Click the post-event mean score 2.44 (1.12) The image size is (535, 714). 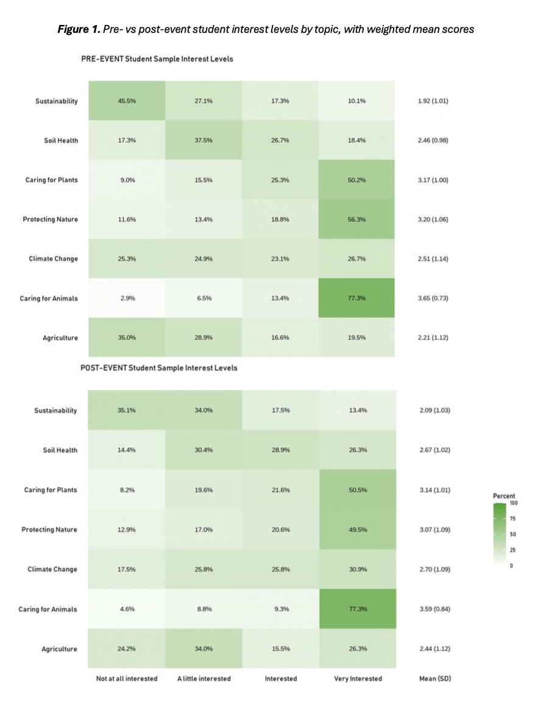(433, 649)
